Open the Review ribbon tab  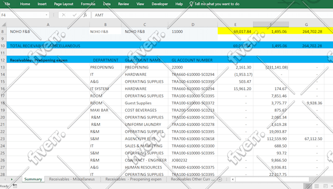(x=123, y=4)
